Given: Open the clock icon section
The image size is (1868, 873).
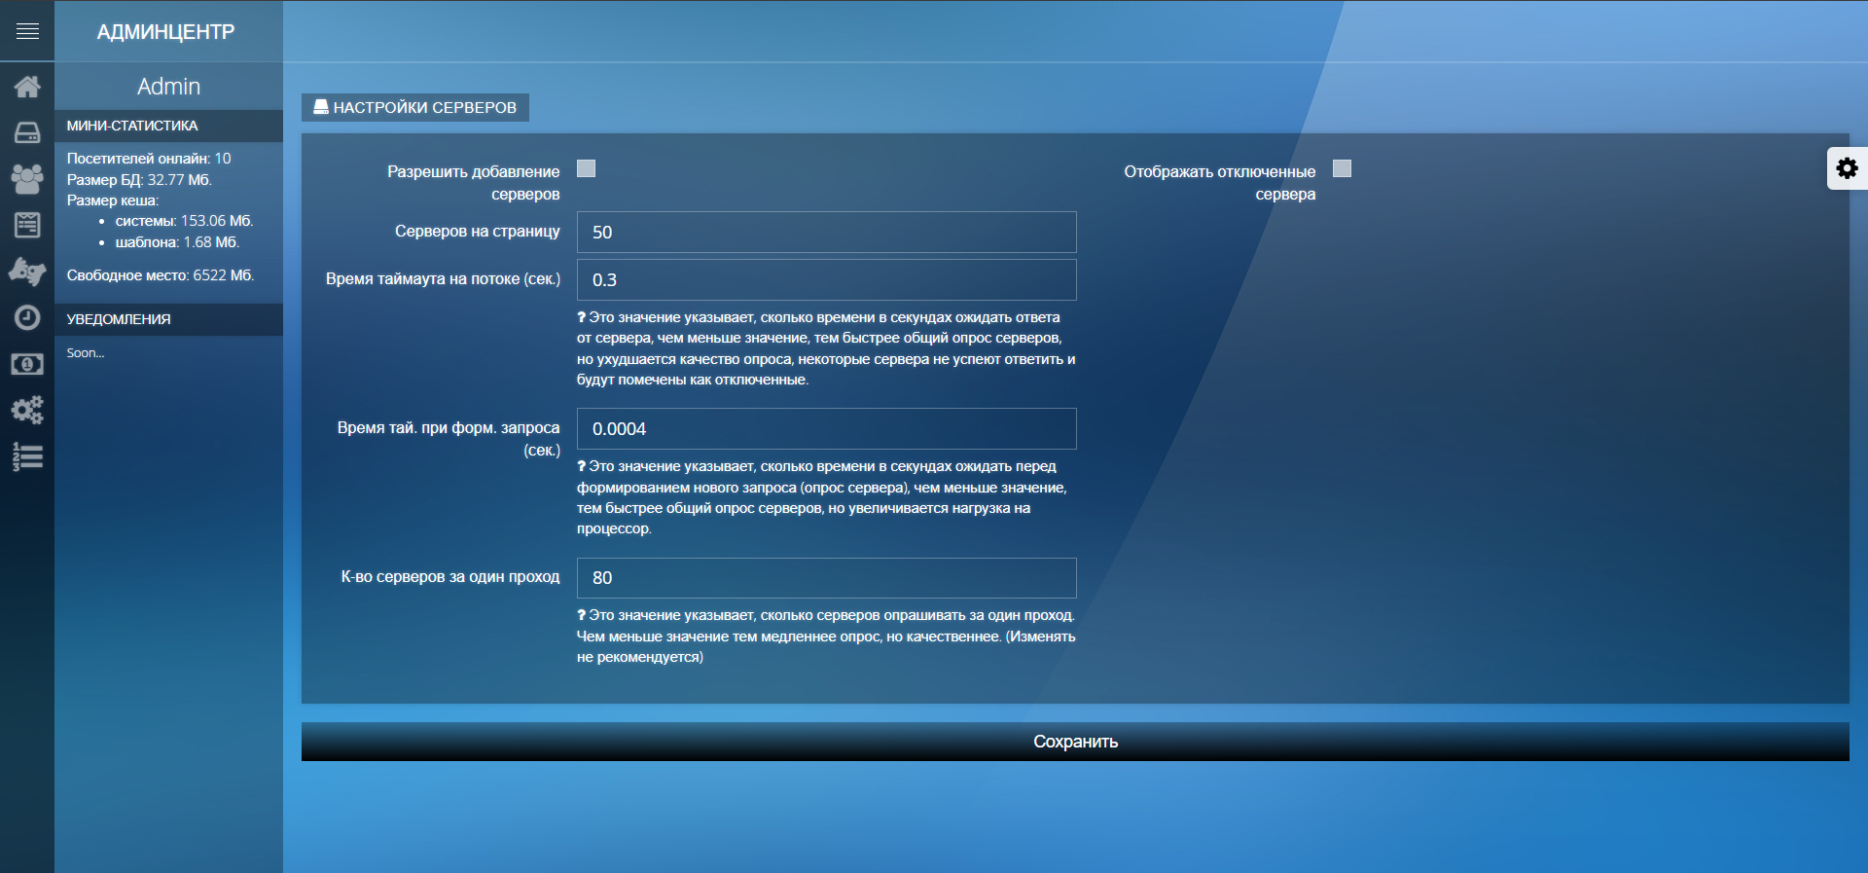Looking at the screenshot, I should coord(27,317).
